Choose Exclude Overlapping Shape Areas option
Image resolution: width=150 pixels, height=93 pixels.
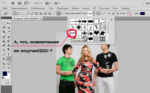[113, 13]
